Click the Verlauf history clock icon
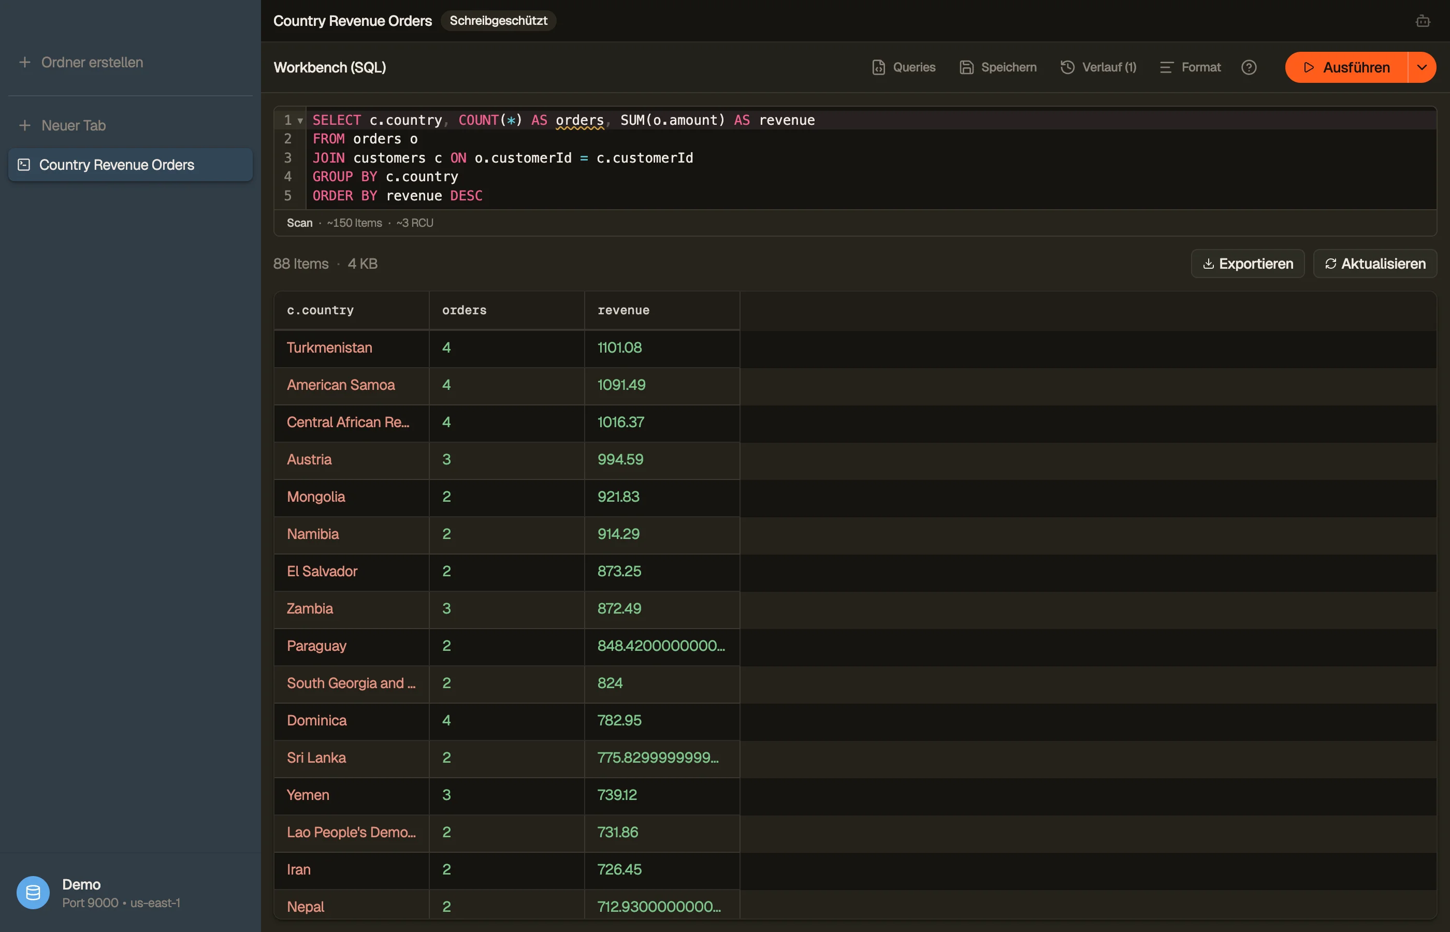 (x=1067, y=67)
